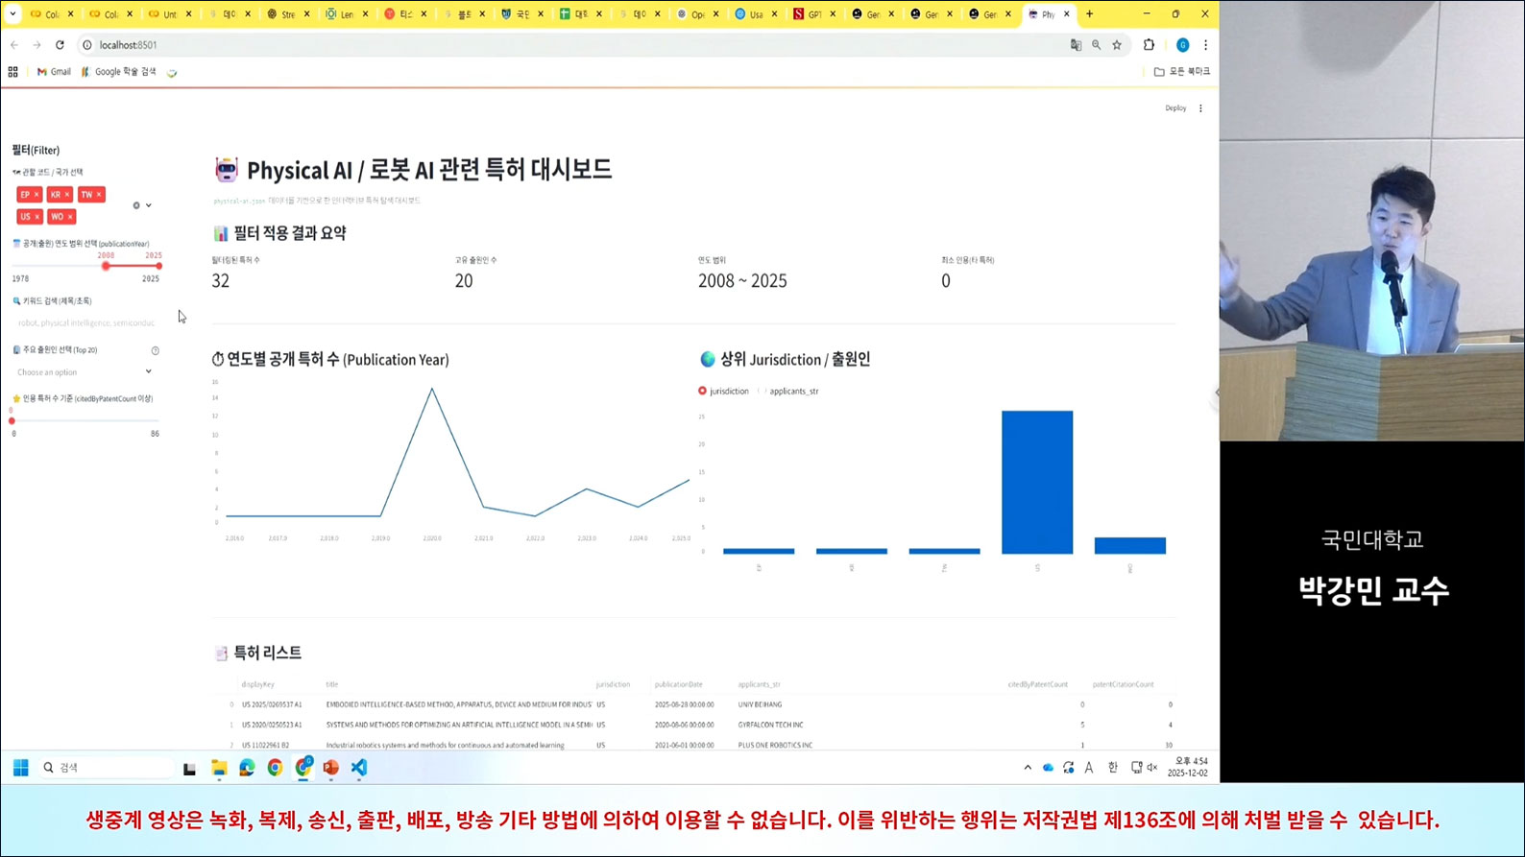
Task: Clear all selected country codes with circle-x icon
Action: coord(136,205)
